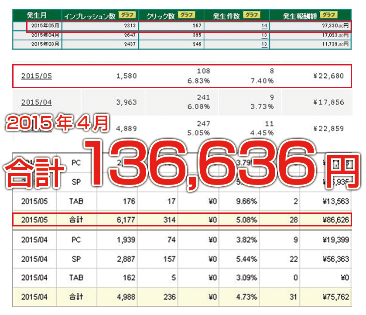Show the 発生報酬額 graph

[328, 15]
